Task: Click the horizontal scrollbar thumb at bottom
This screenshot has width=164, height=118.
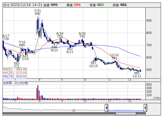Action: (126, 114)
